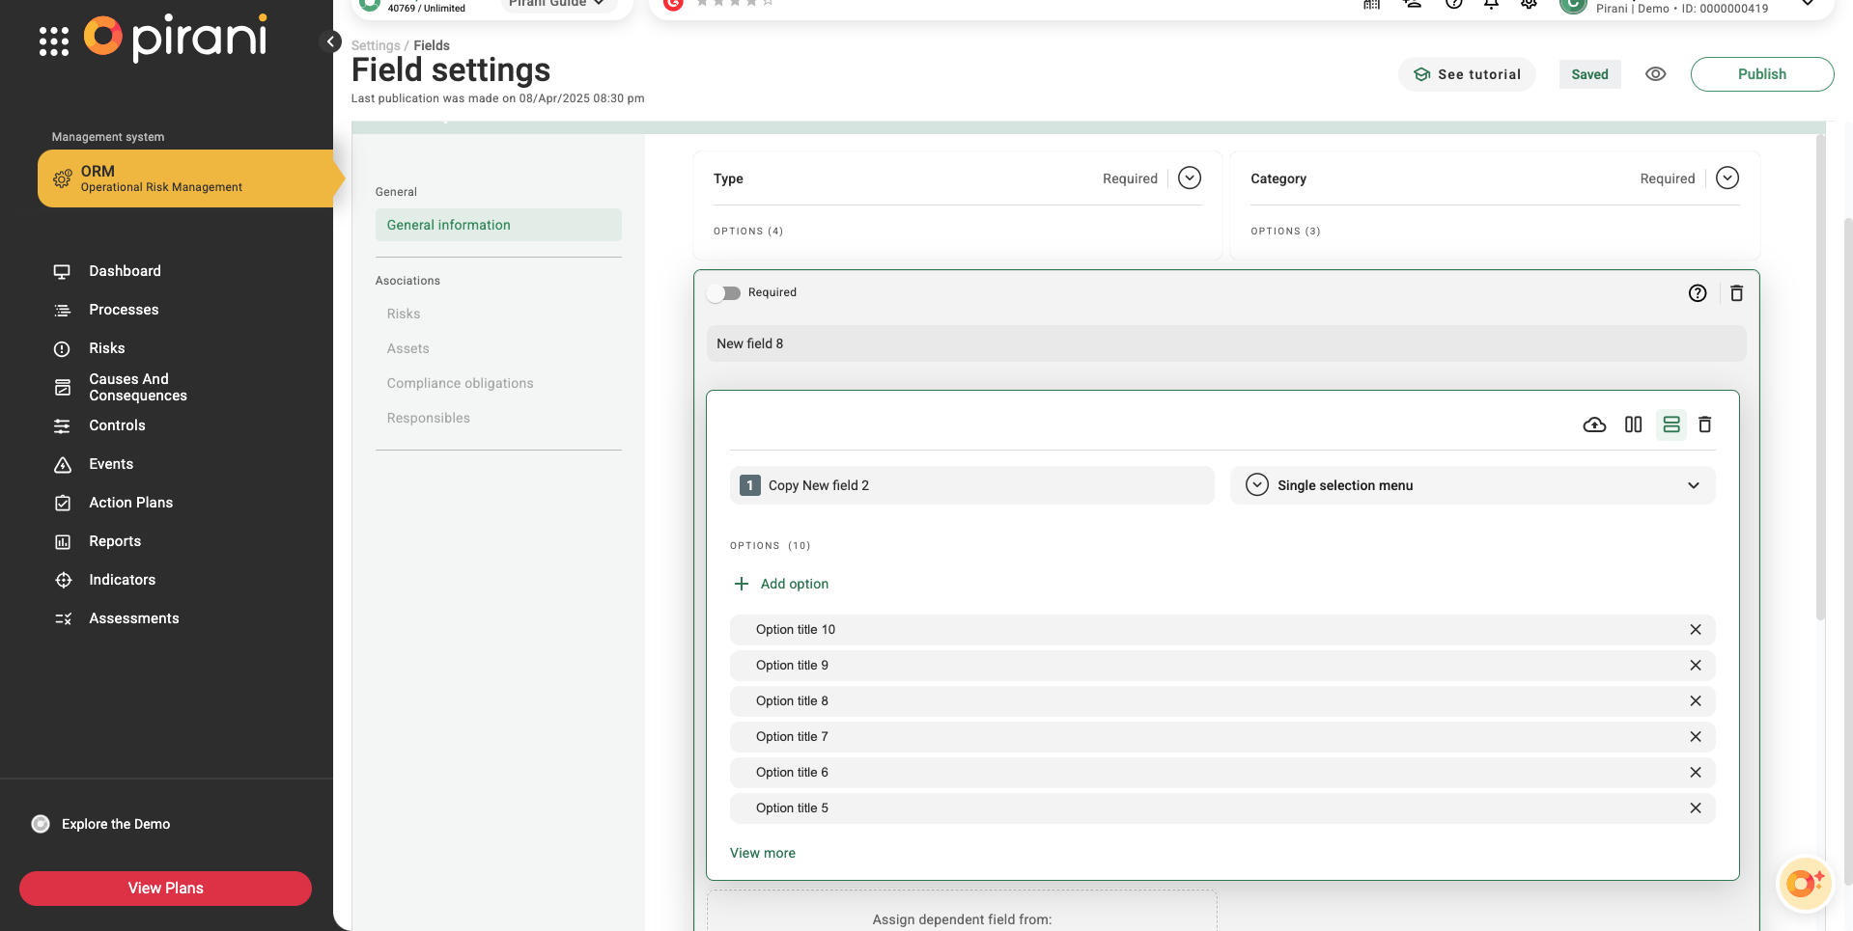This screenshot has width=1853, height=931.
Task: Expand the Type field card
Action: point(1189,178)
